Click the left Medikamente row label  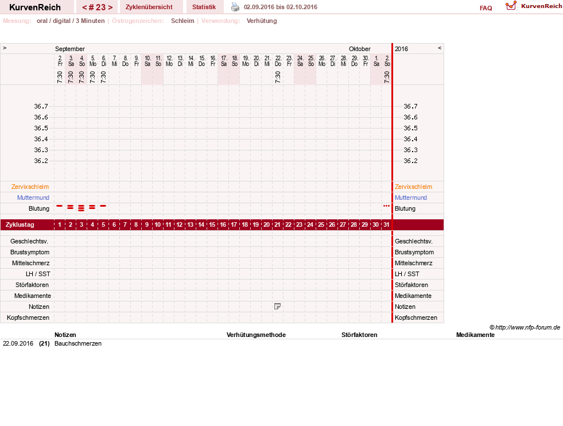point(33,296)
